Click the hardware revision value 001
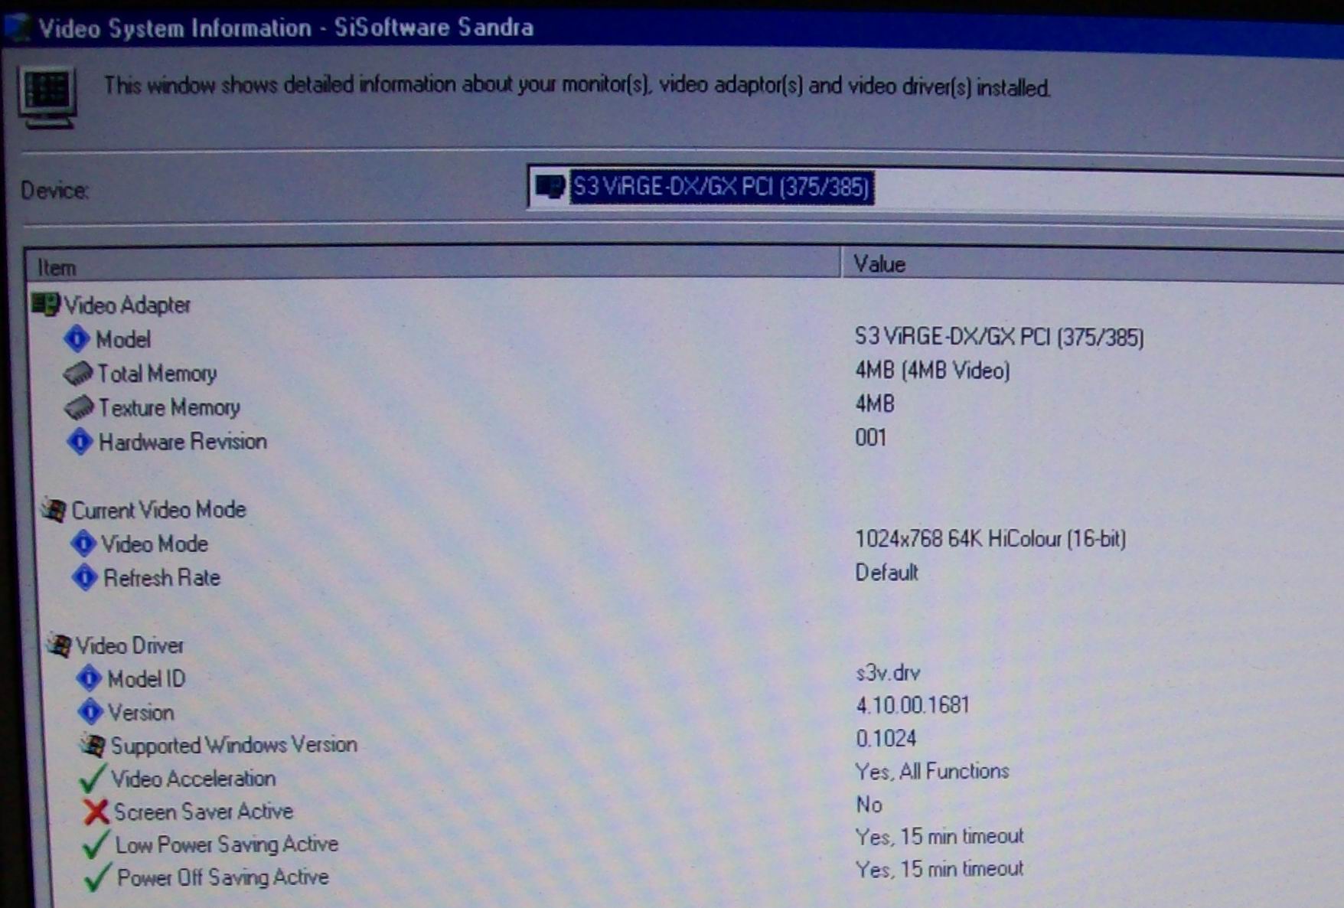Image resolution: width=1344 pixels, height=908 pixels. 870,437
